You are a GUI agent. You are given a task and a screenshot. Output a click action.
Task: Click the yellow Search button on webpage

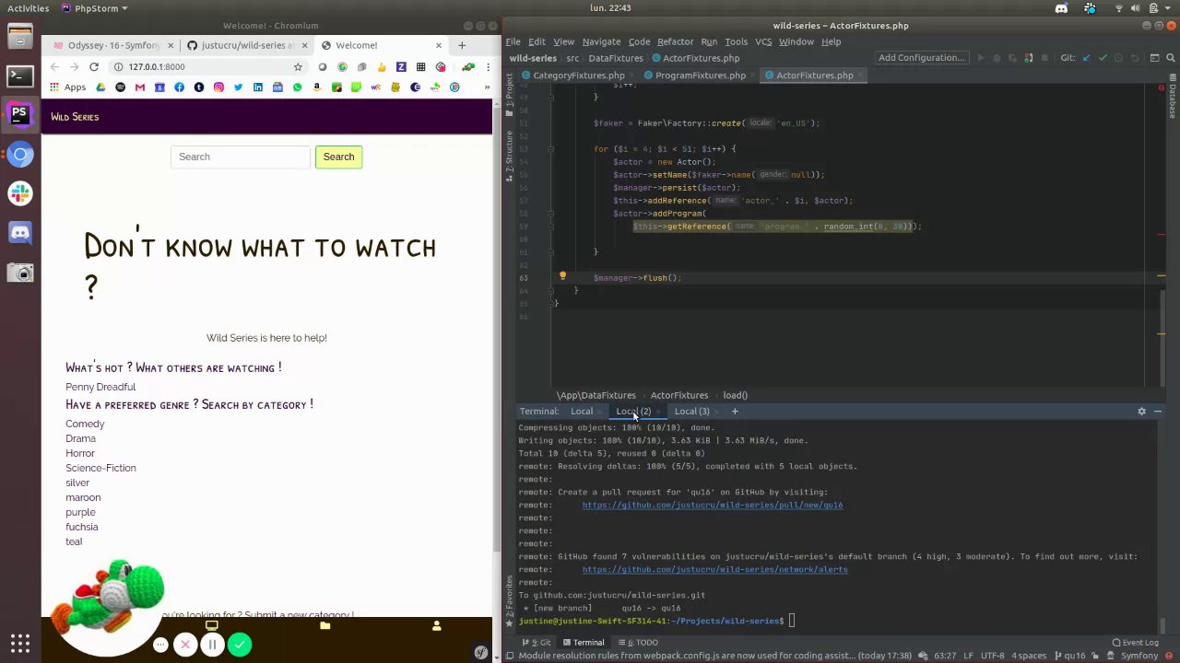338,157
